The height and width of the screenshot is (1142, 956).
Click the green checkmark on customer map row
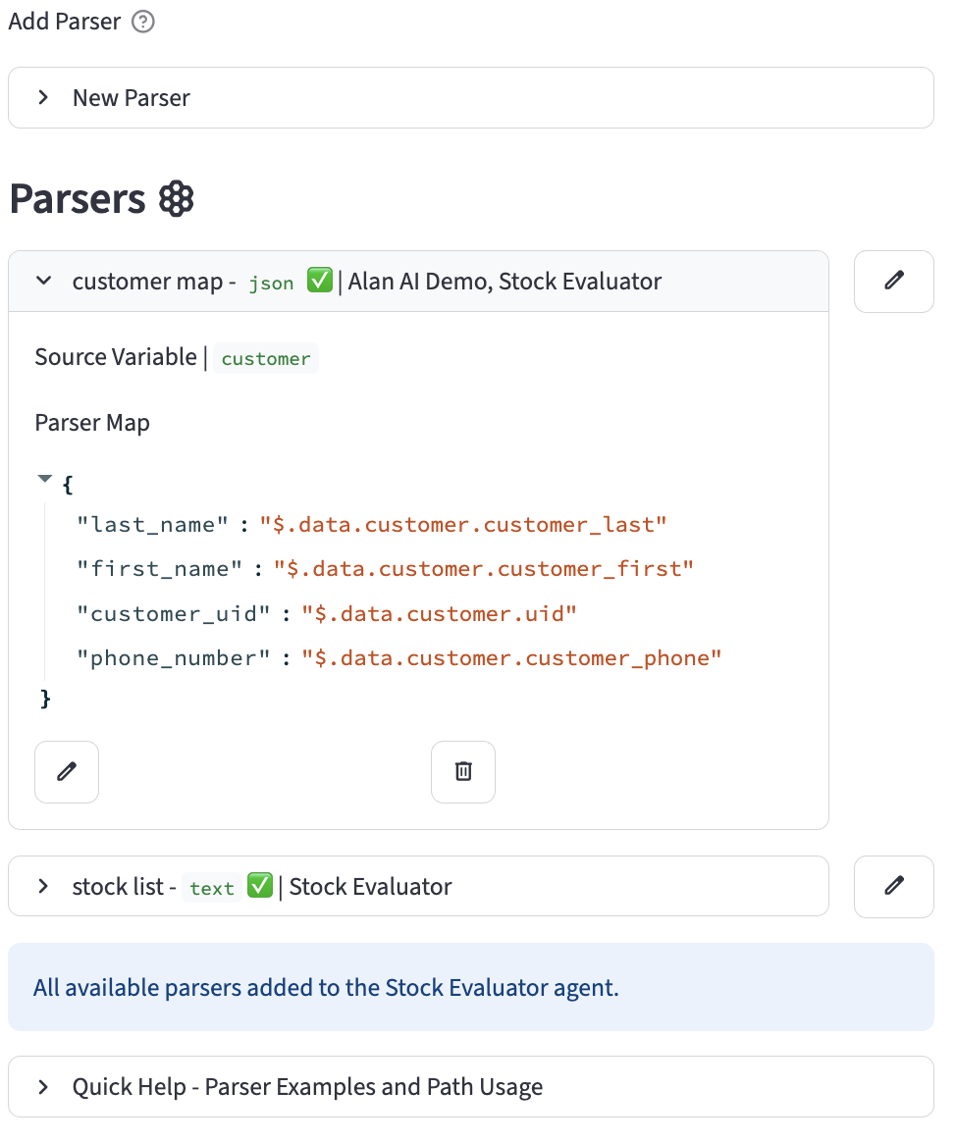point(319,282)
